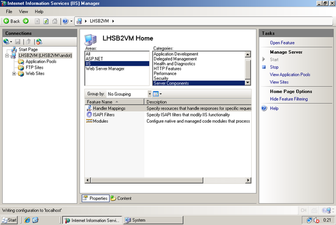Sort by Feature Name column header
The height and width of the screenshot is (225, 336).
pos(114,102)
